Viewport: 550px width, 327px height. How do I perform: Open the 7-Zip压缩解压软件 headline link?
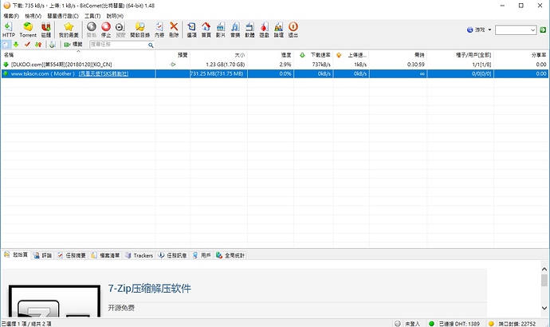coord(149,289)
